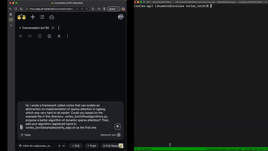Open the globe browser panel
Screen dimensions: 268x151
pos(59,36)
